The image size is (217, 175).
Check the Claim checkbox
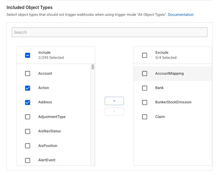[145, 117]
